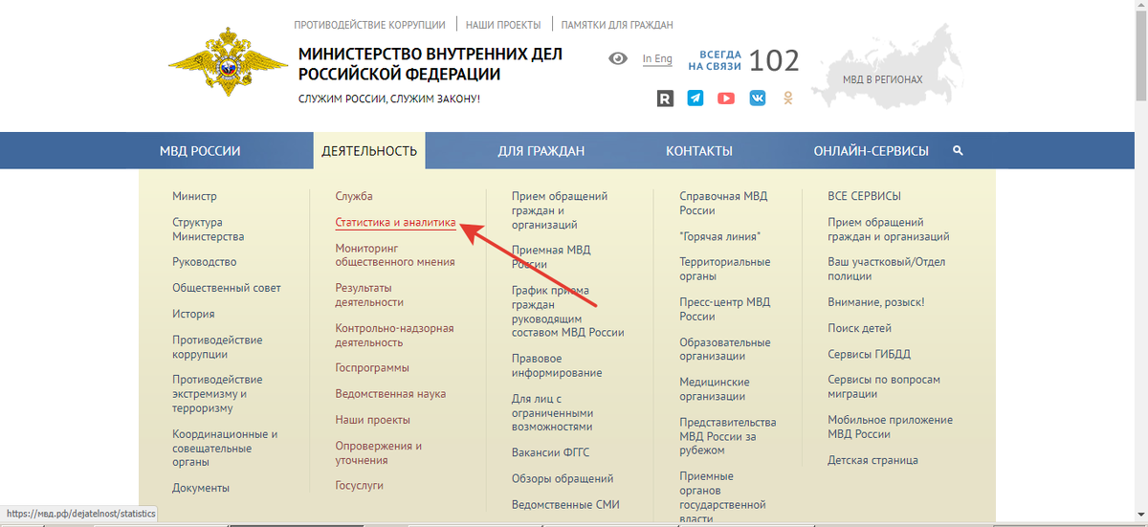The height and width of the screenshot is (527, 1148).
Task: Select Общественный совет entry
Action: coord(227,288)
